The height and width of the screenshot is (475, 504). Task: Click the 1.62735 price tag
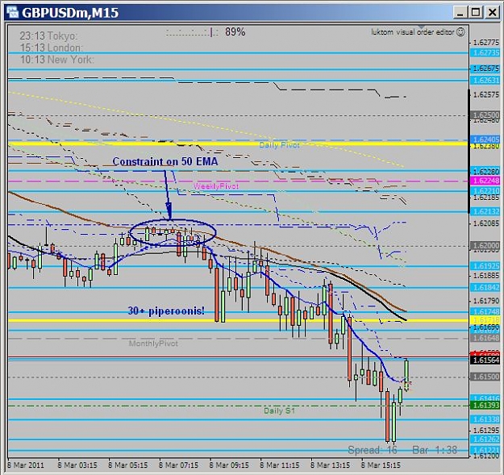click(485, 53)
